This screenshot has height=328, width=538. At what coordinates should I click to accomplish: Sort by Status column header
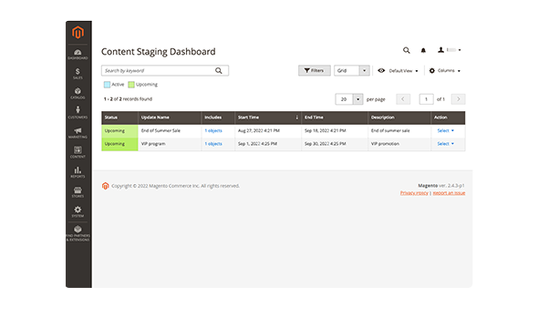pyautogui.click(x=119, y=118)
